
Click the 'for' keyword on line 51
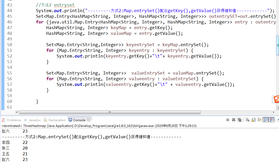(50, 51)
